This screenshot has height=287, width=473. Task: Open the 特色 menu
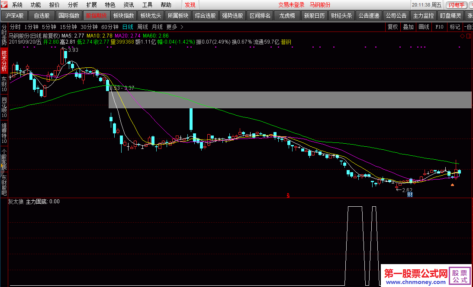[x=110, y=5]
